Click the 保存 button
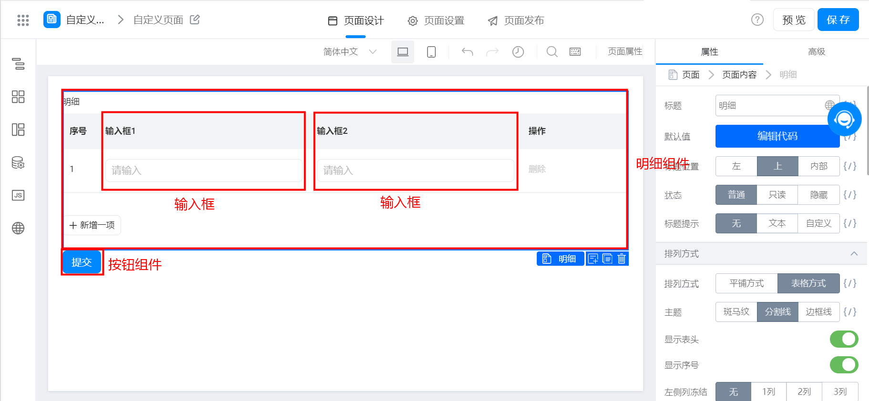 pos(838,20)
